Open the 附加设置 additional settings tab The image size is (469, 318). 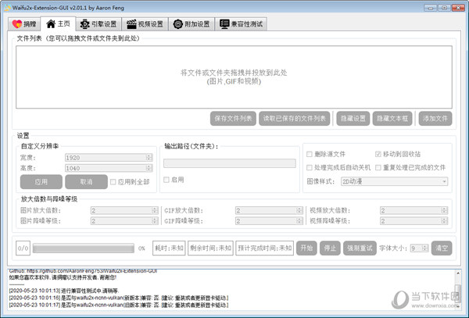click(x=192, y=24)
